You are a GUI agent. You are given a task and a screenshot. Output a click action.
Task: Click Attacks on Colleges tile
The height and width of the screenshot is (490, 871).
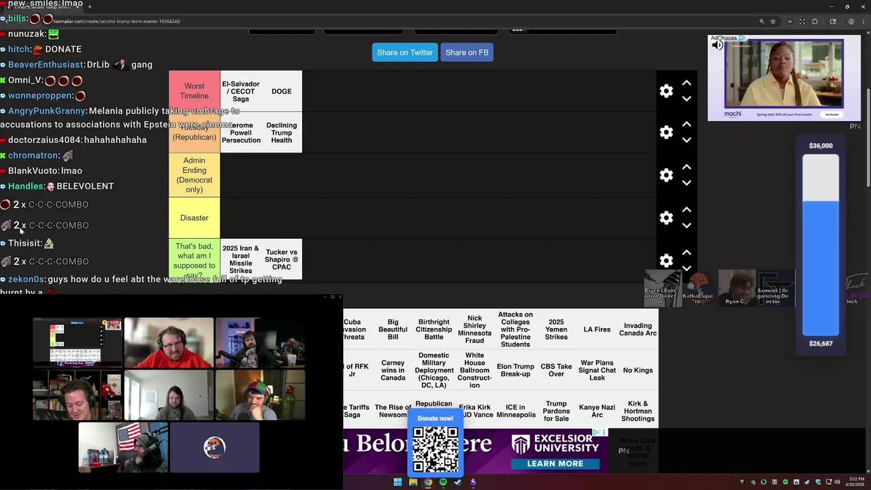[x=515, y=329]
